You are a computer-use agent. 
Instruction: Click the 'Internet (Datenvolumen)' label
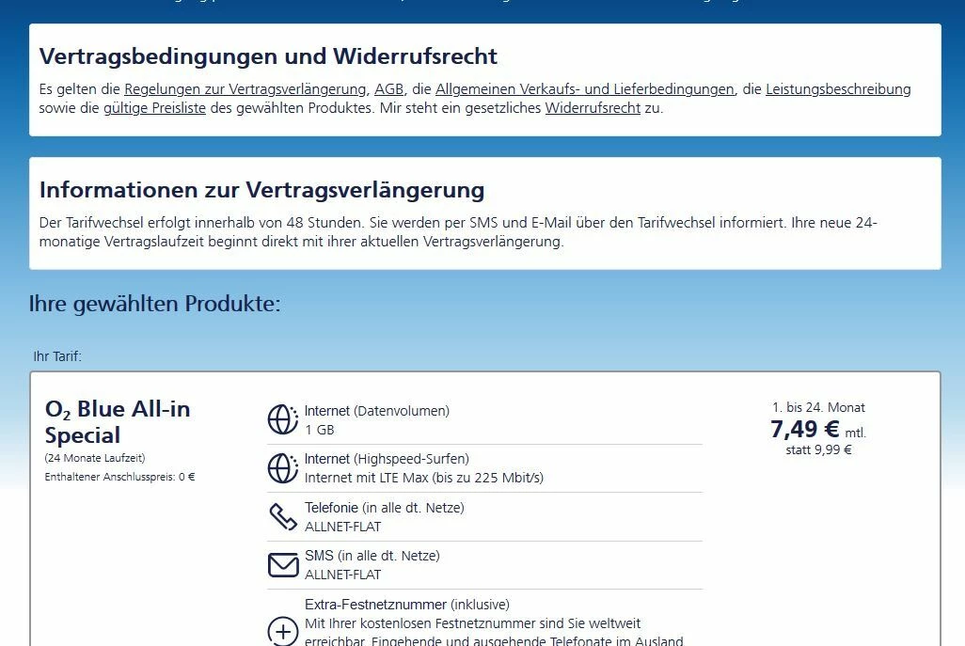(x=377, y=411)
